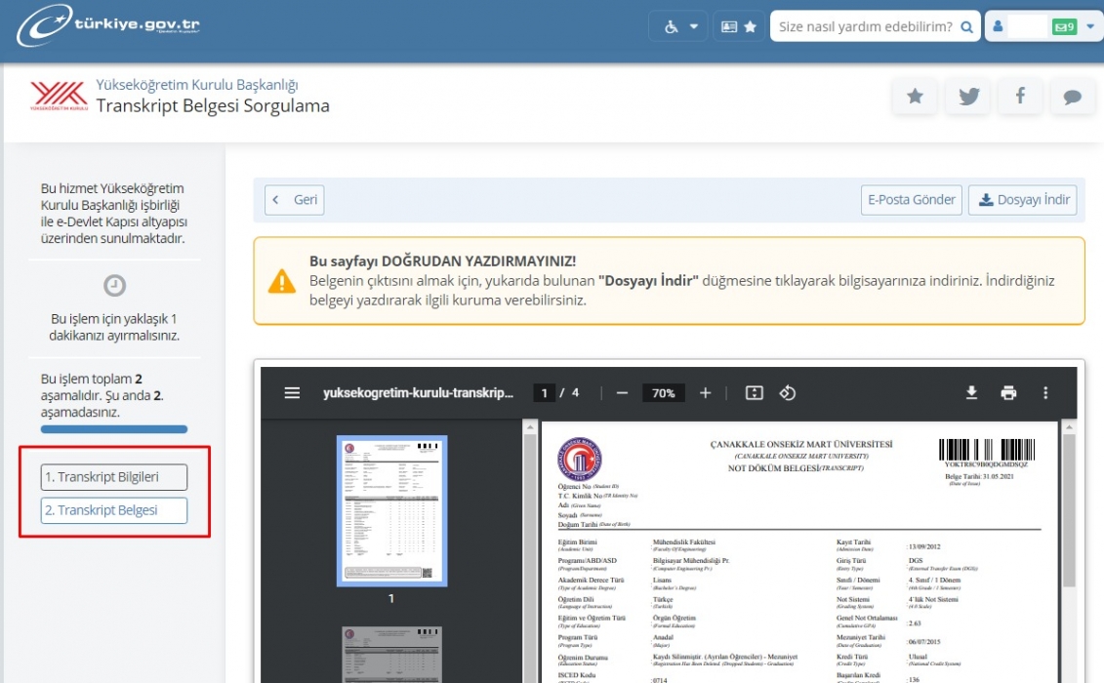The image size is (1104, 683).
Task: Click the 'Transkript Belgesi Sorgulama' page title
Action: click(213, 105)
